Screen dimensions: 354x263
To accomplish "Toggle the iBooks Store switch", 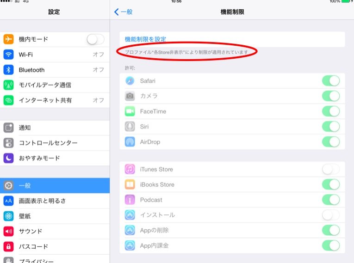I will (x=331, y=184).
